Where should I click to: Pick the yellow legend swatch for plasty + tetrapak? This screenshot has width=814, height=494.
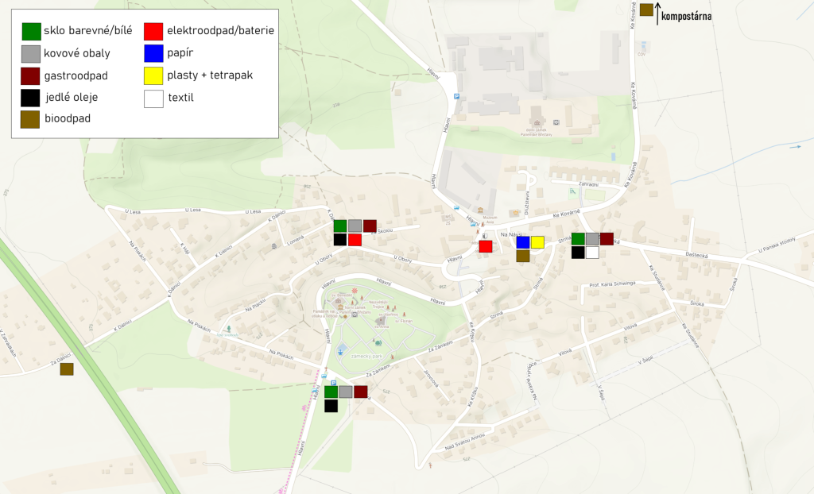coord(153,75)
